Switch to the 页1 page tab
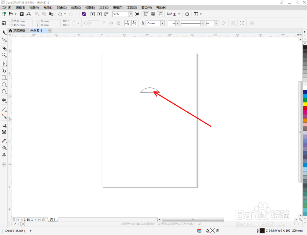 point(53,219)
